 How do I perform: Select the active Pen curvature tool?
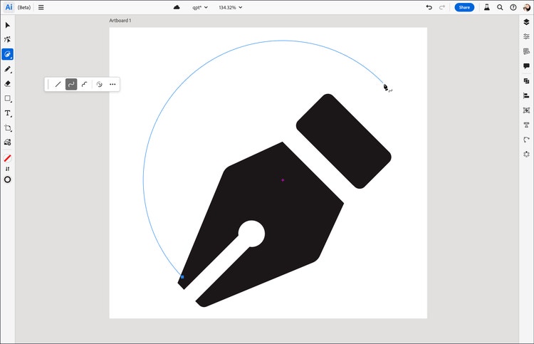(8, 54)
